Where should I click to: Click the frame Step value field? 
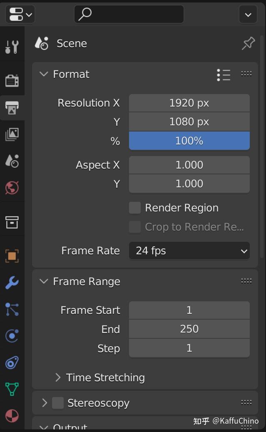(x=189, y=348)
